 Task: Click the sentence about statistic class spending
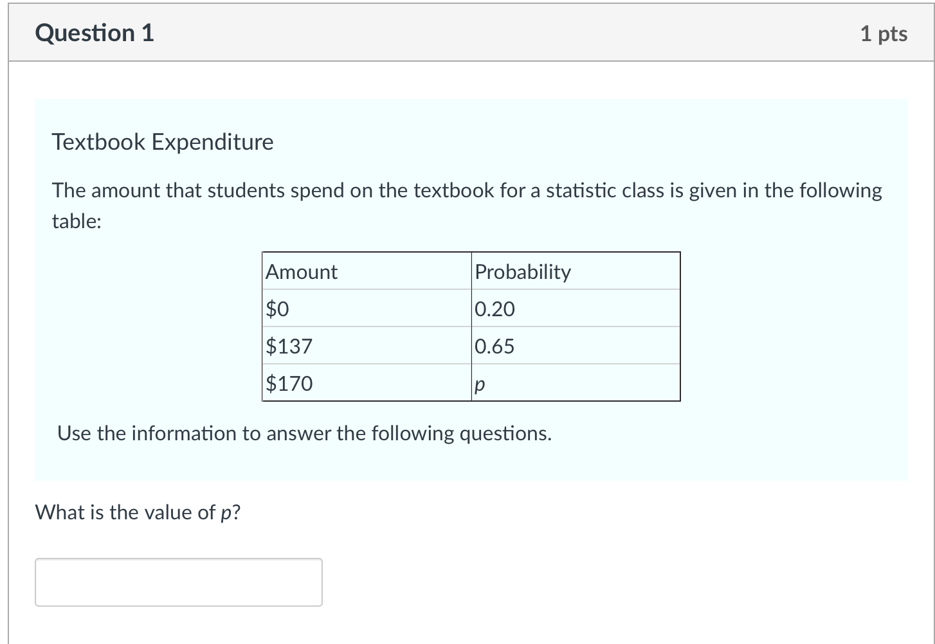click(x=466, y=190)
